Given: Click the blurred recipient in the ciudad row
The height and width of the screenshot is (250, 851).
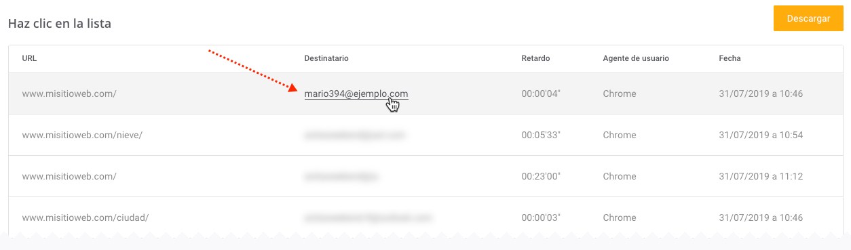Looking at the screenshot, I should pos(368,217).
